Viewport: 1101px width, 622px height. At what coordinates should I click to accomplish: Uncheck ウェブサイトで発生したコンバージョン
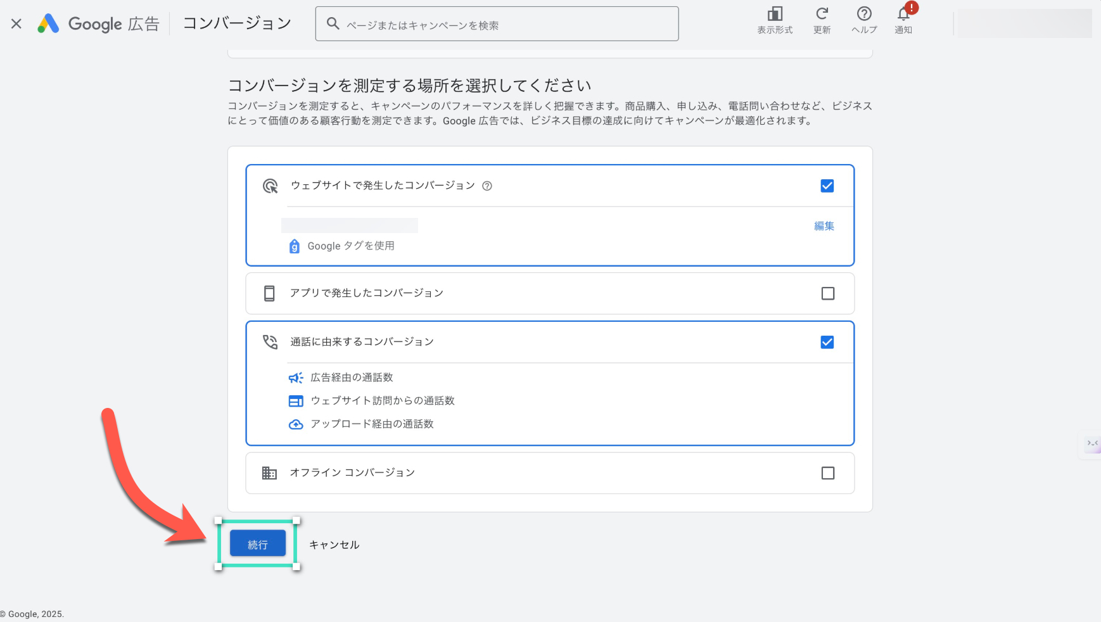(827, 186)
